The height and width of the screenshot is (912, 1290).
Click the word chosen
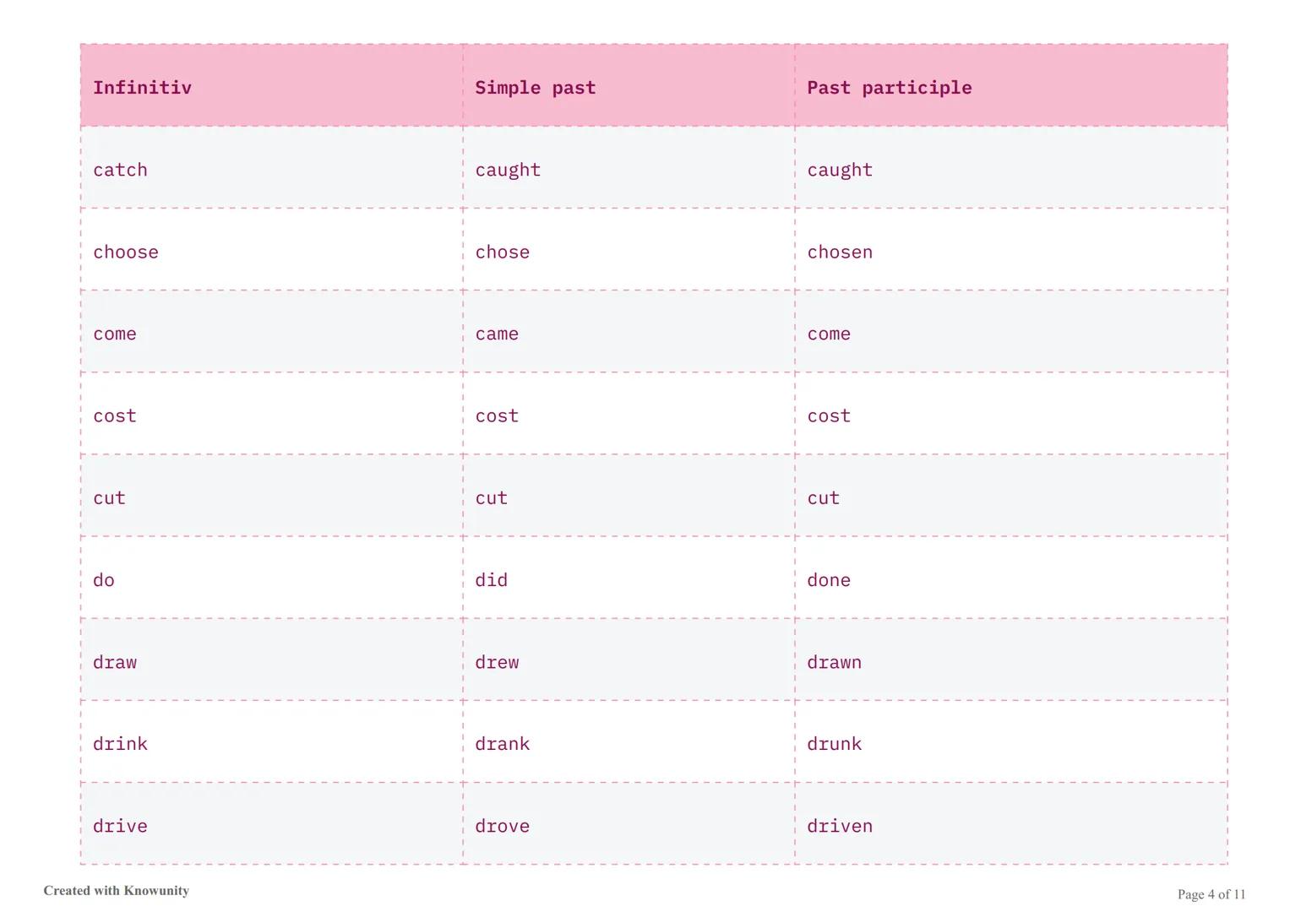(839, 252)
